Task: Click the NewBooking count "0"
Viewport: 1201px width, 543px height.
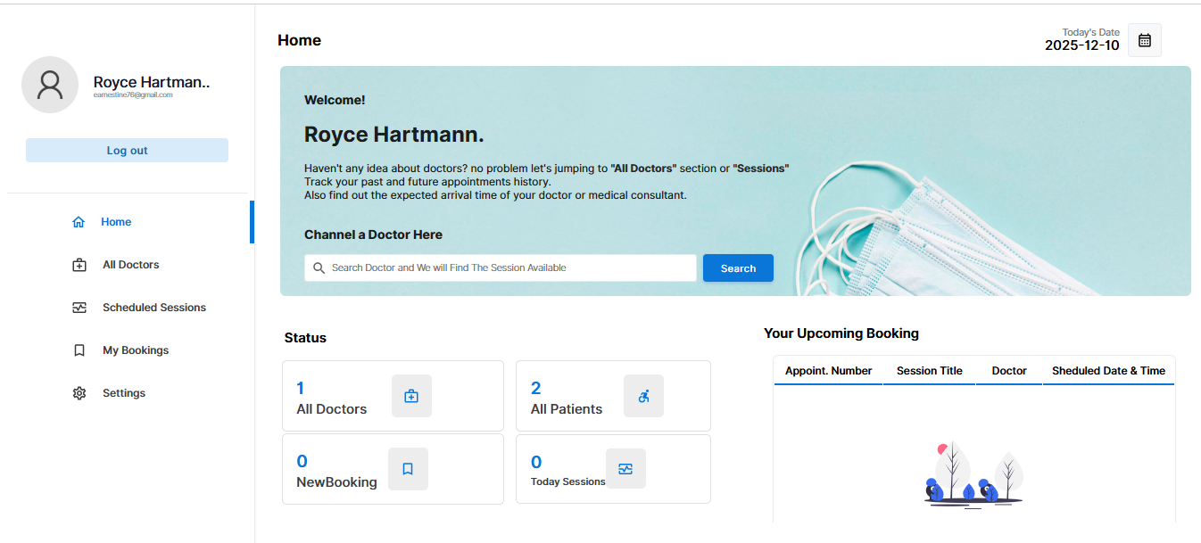Action: click(x=302, y=462)
